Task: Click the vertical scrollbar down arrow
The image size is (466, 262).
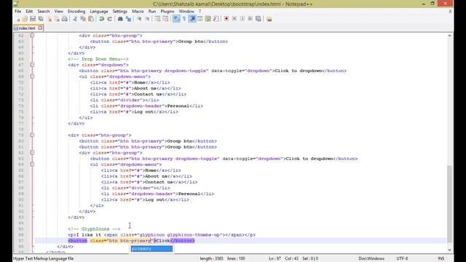Action: coord(450,250)
